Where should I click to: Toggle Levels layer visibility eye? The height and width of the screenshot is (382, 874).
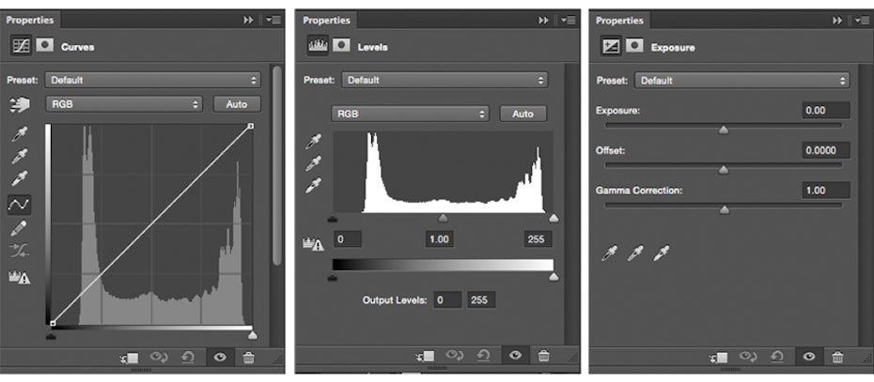(x=515, y=356)
